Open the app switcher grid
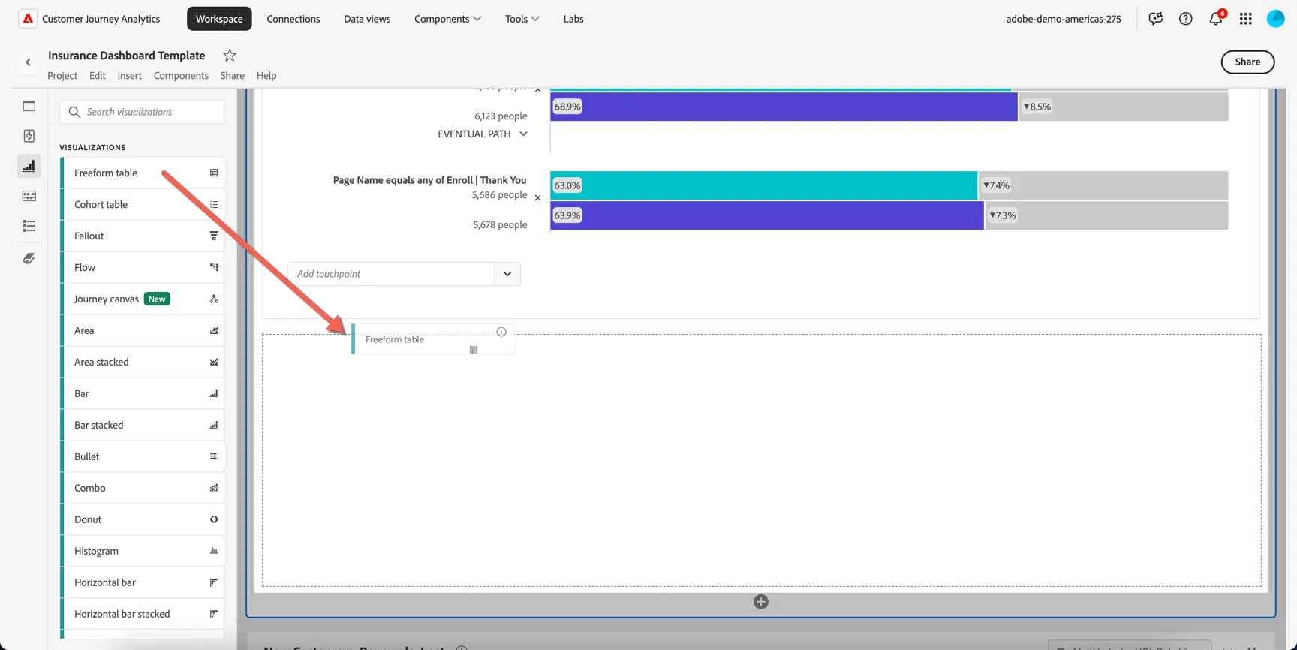 [1246, 19]
